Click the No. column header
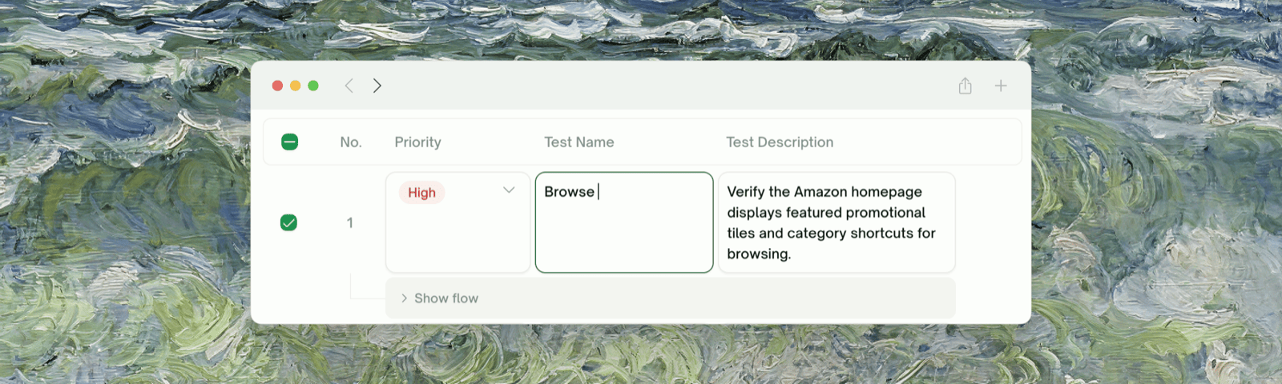This screenshot has width=1282, height=384. [x=351, y=142]
